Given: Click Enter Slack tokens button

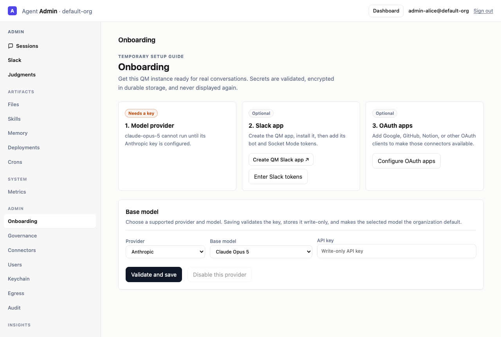Looking at the screenshot, I should [x=278, y=177].
